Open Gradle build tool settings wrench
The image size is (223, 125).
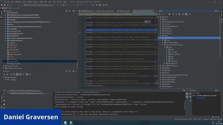190,14
